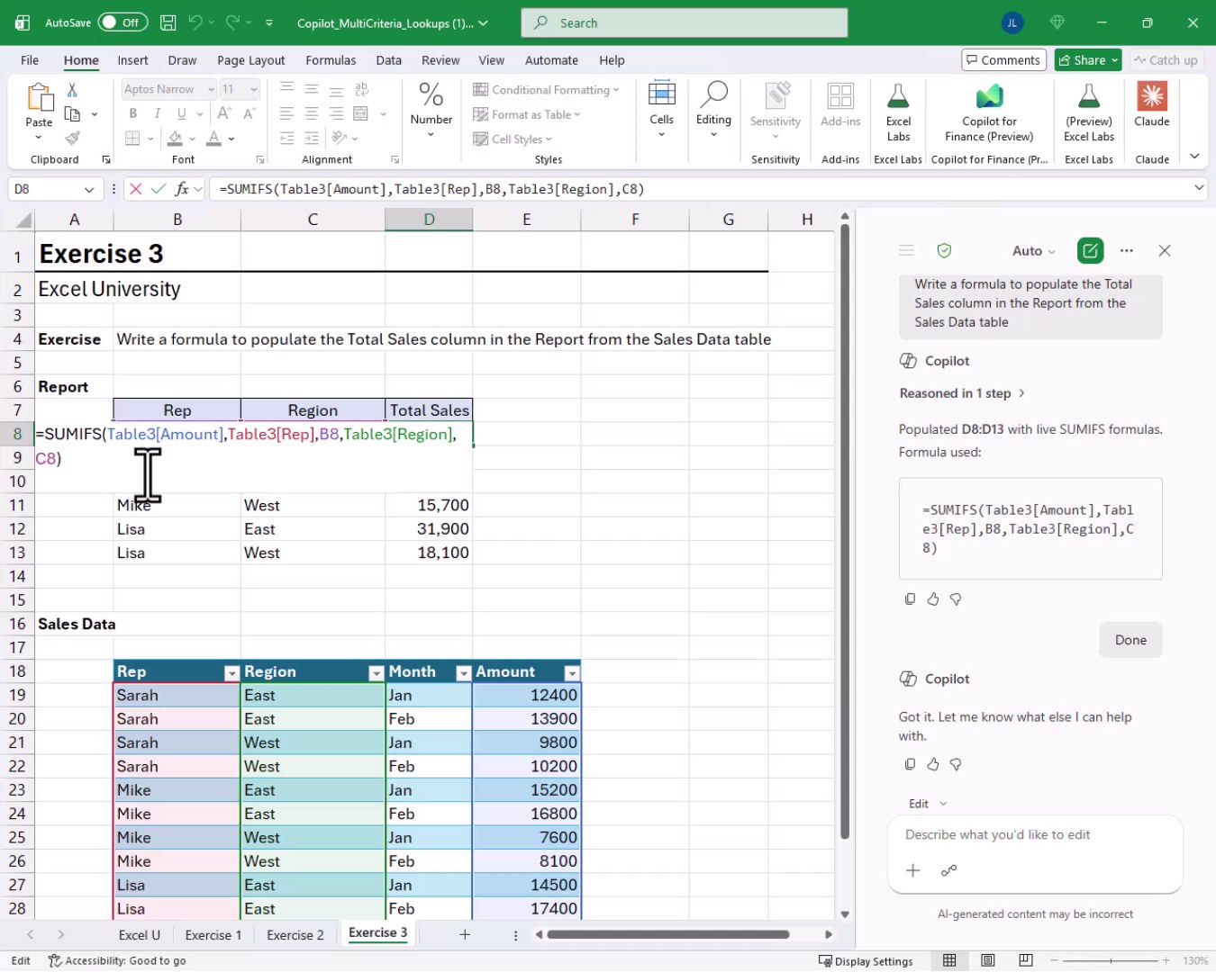Image resolution: width=1216 pixels, height=972 pixels.
Task: Open the Region column filter dropdown
Action: (377, 673)
